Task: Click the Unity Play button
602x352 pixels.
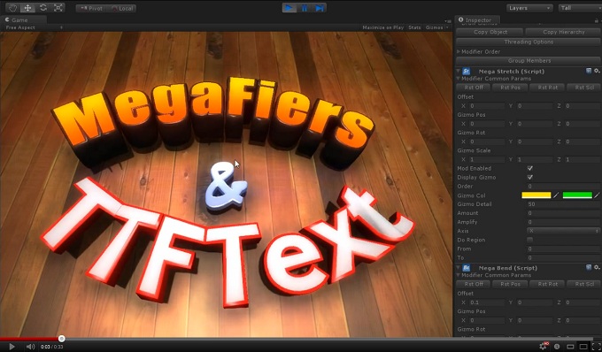Action: pyautogui.click(x=289, y=8)
